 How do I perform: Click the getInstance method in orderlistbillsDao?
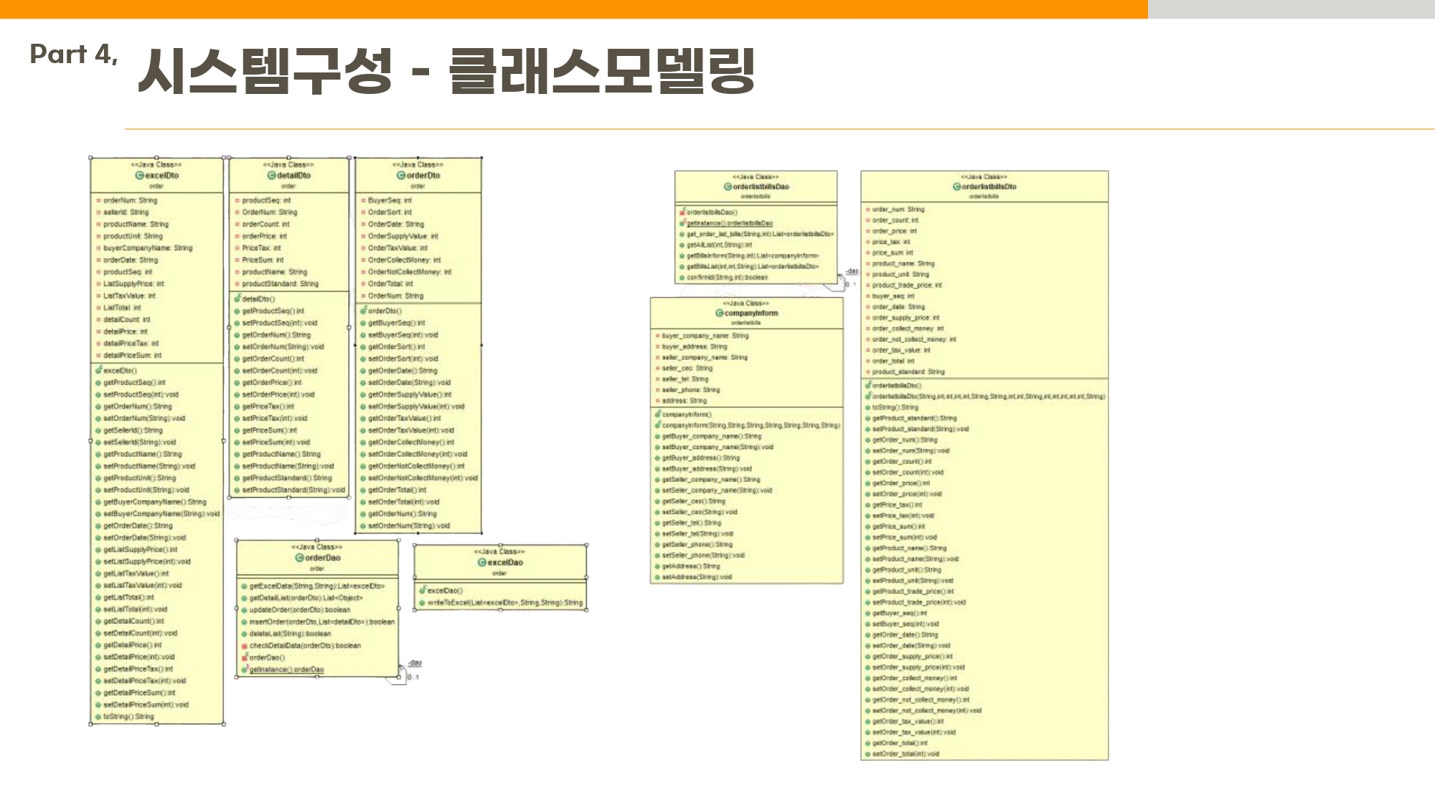coord(729,224)
